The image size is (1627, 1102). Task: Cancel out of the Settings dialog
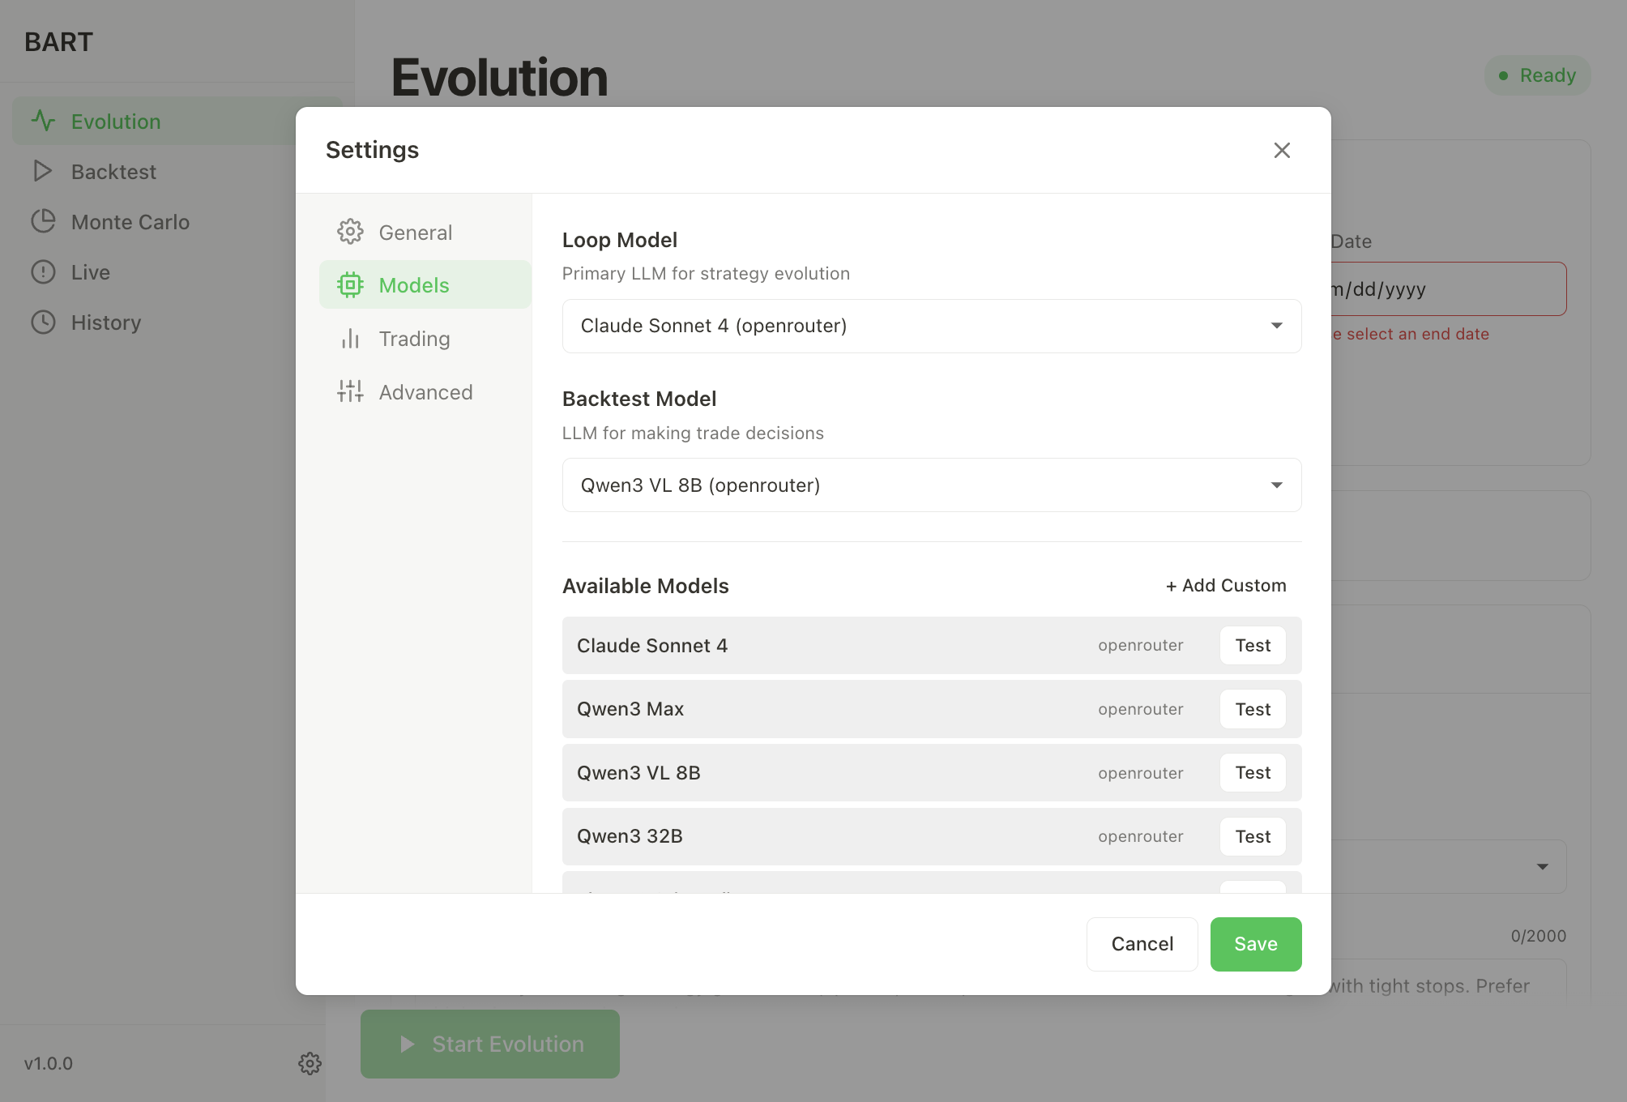(x=1142, y=943)
